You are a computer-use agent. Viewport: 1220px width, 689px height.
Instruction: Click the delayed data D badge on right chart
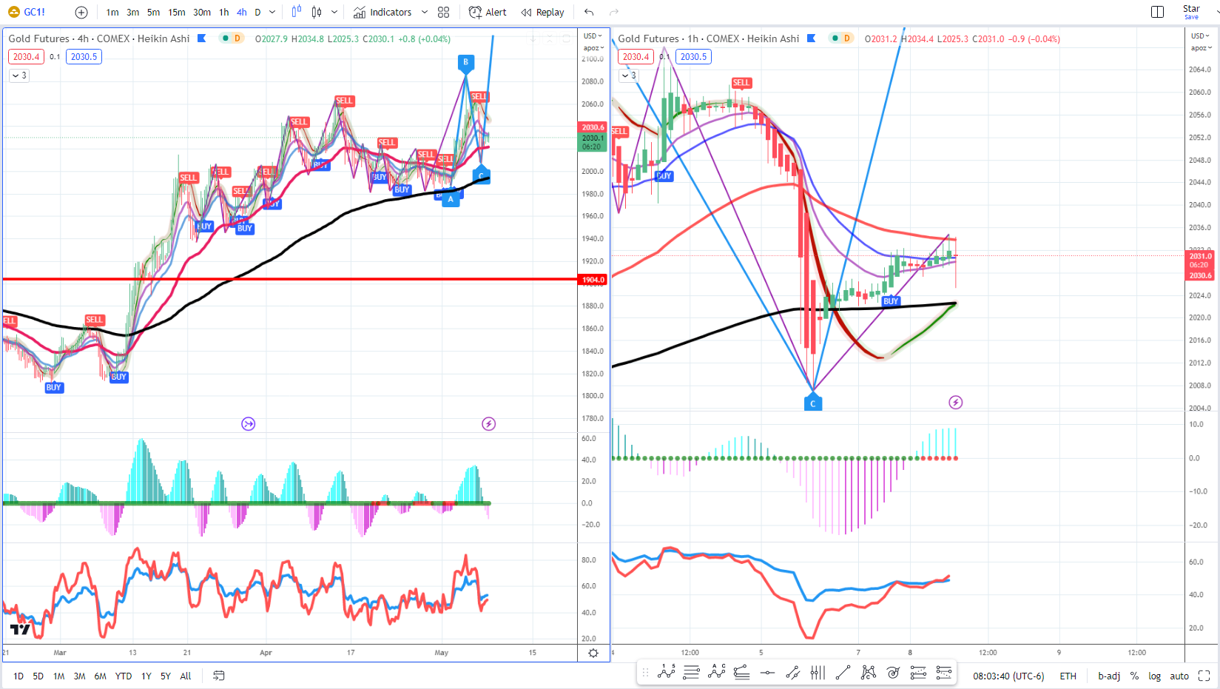(x=847, y=38)
